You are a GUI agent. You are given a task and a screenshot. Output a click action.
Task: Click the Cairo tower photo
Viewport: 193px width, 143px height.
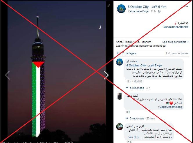57,72
